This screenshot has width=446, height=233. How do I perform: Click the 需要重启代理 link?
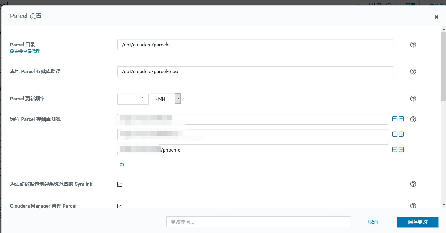click(27, 51)
